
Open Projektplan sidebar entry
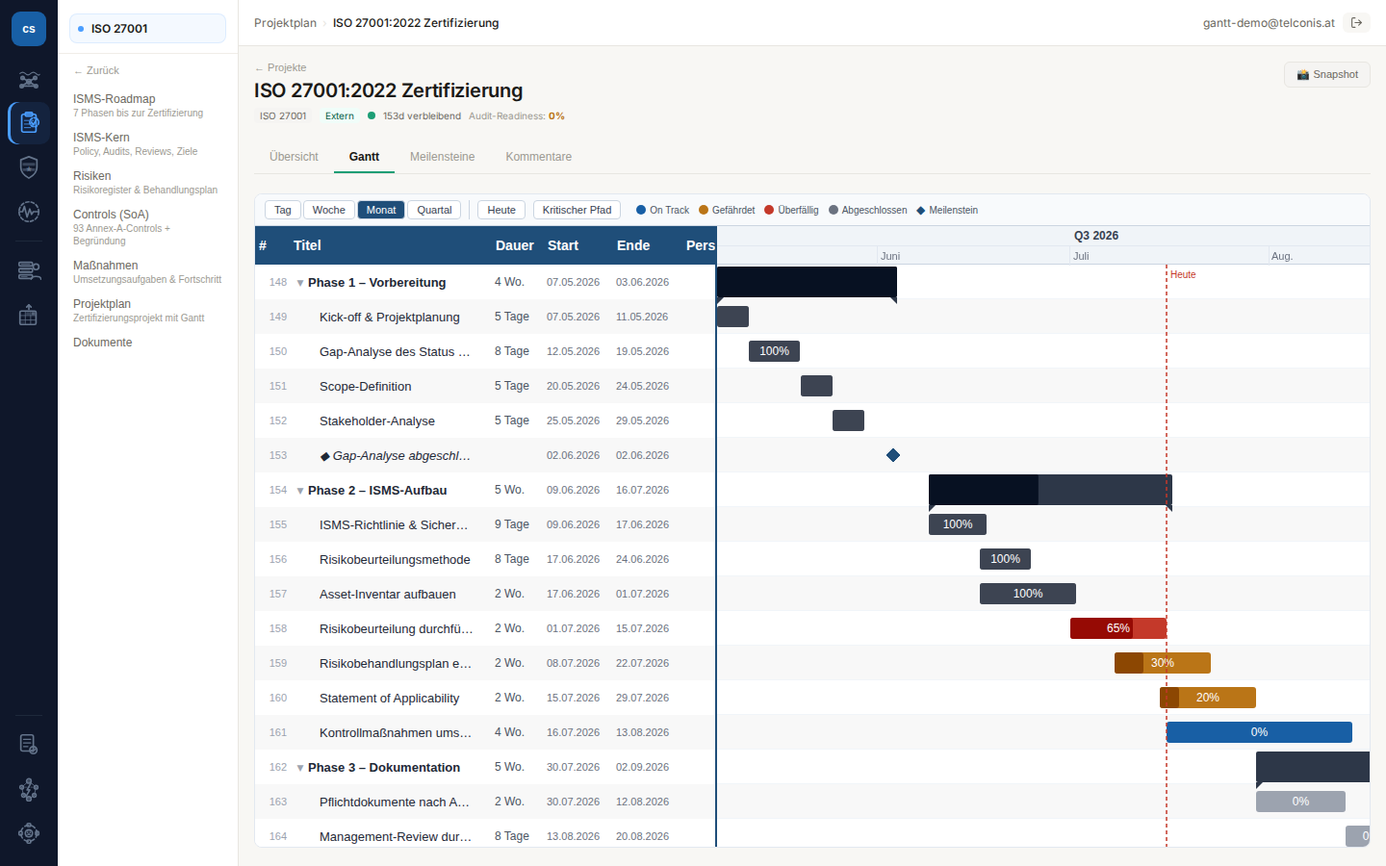[148, 311]
